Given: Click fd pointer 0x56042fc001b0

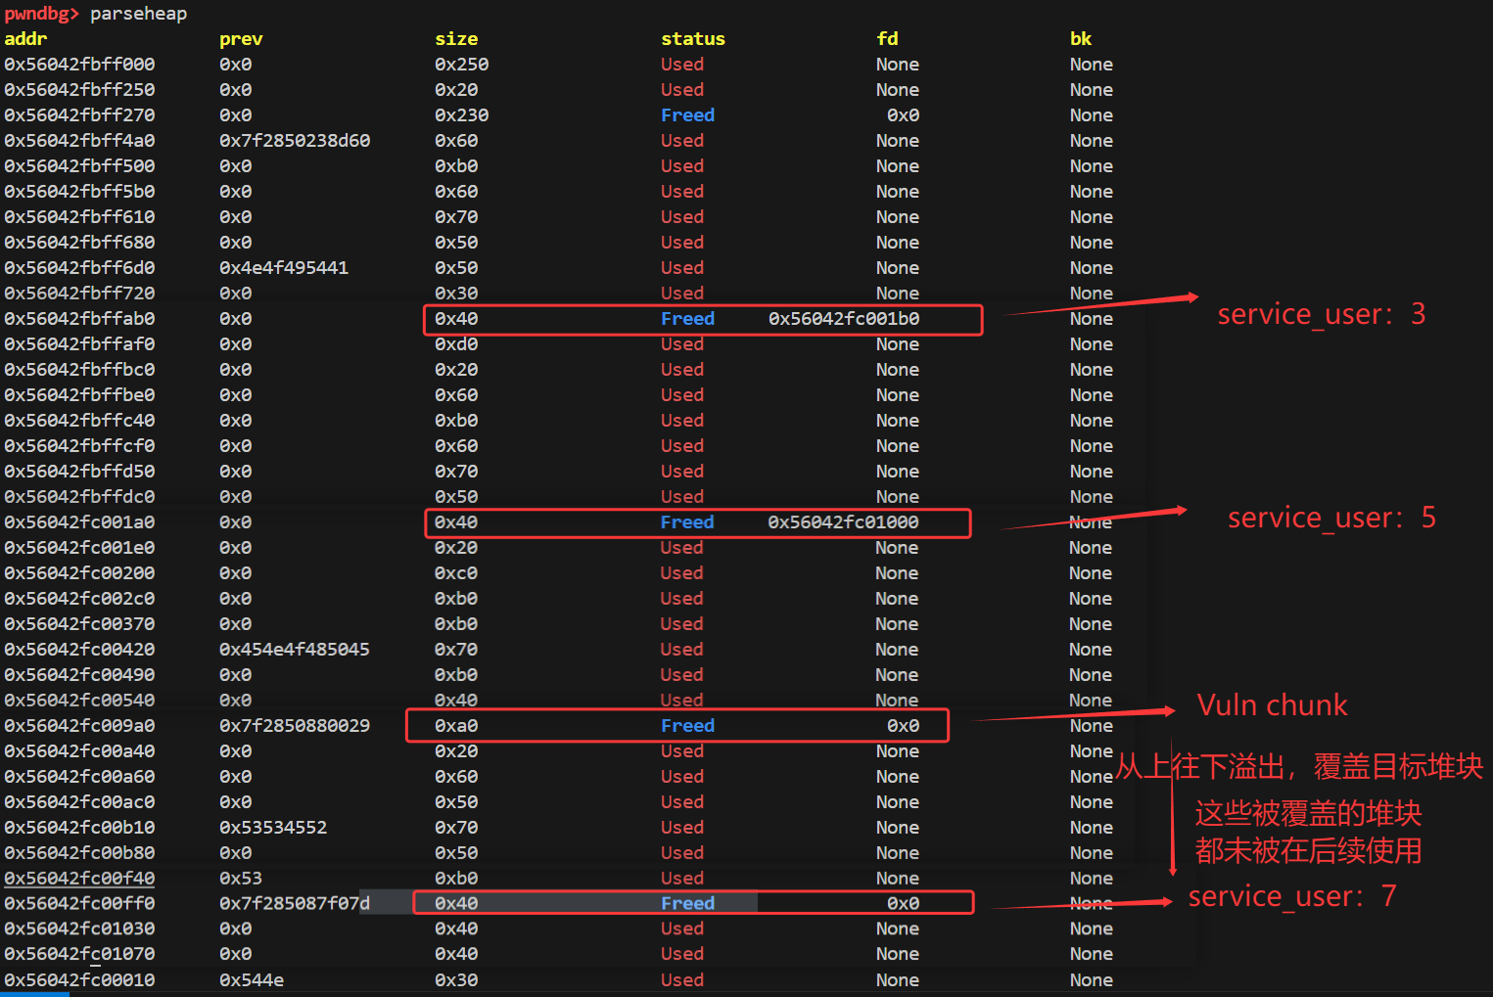Looking at the screenshot, I should point(844,319).
